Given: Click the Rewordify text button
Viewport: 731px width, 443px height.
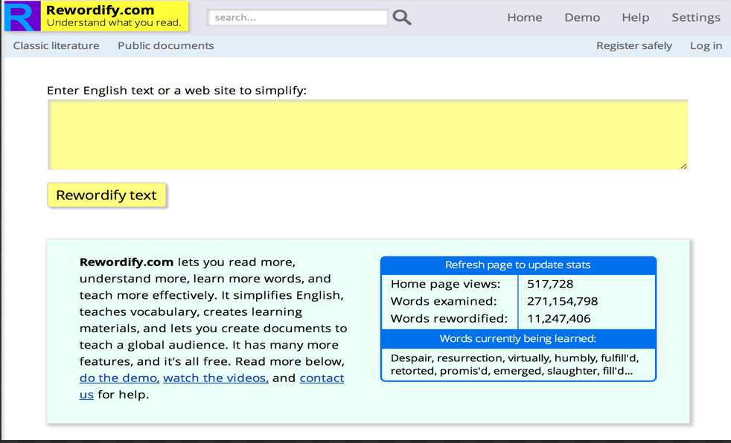Looking at the screenshot, I should pyautogui.click(x=106, y=195).
